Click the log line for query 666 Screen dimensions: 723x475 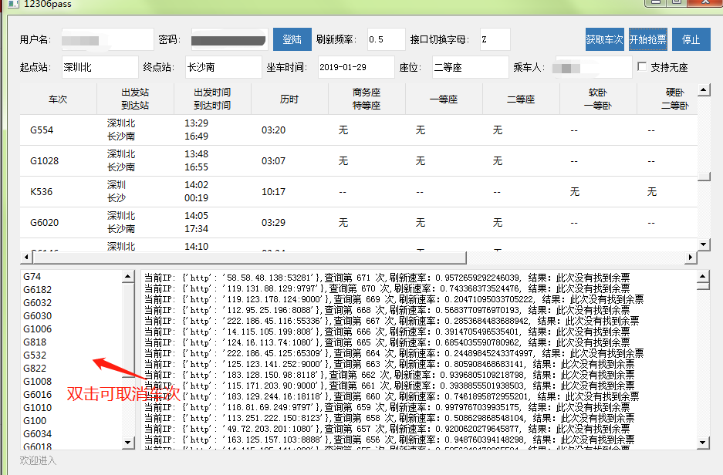coord(387,332)
